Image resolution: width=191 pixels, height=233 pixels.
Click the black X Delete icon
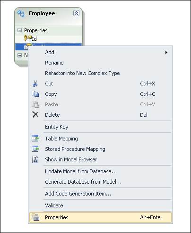click(35, 114)
